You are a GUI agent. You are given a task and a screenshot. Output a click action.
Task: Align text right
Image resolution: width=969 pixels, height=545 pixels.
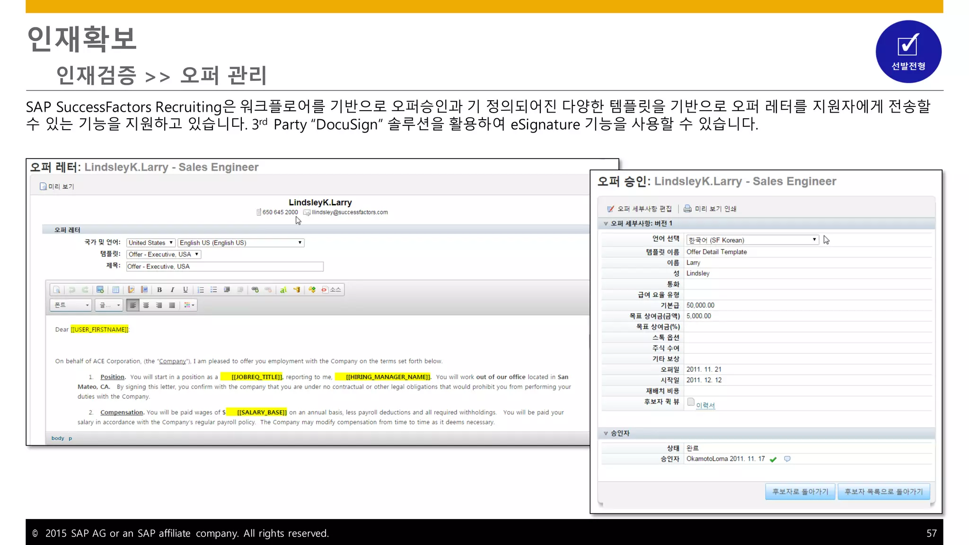click(159, 306)
